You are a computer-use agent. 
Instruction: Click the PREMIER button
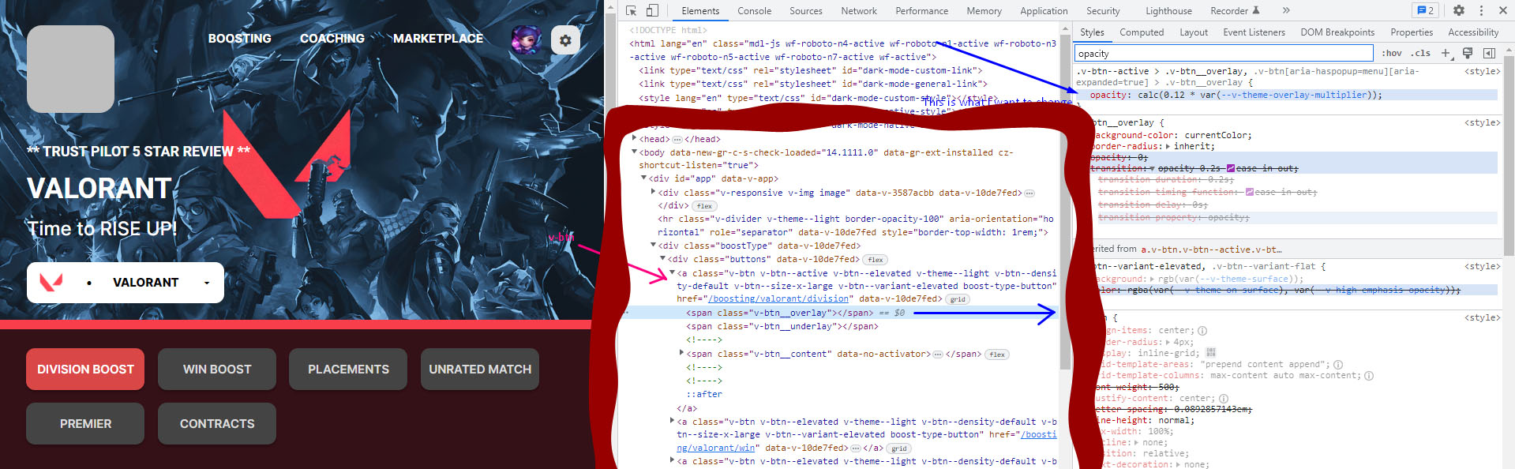point(85,423)
